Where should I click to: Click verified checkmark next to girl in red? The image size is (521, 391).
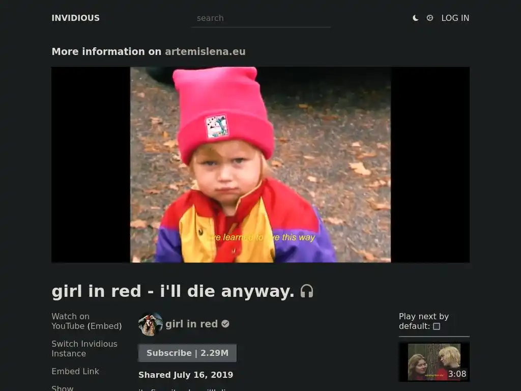tap(225, 324)
